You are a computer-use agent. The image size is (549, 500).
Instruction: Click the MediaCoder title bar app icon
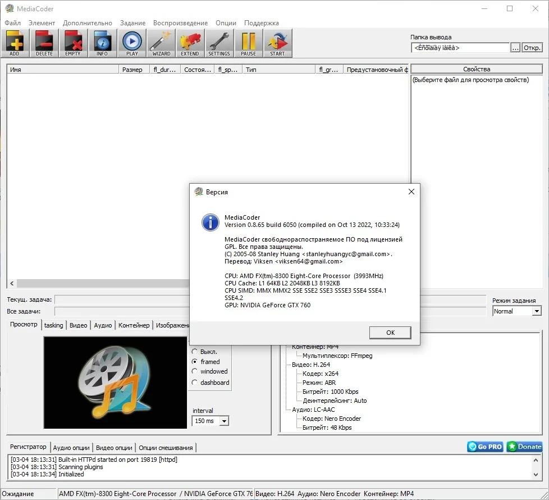tap(9, 8)
